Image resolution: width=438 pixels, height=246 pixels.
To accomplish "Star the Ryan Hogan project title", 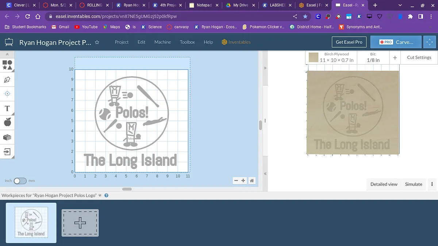I will click(x=97, y=42).
